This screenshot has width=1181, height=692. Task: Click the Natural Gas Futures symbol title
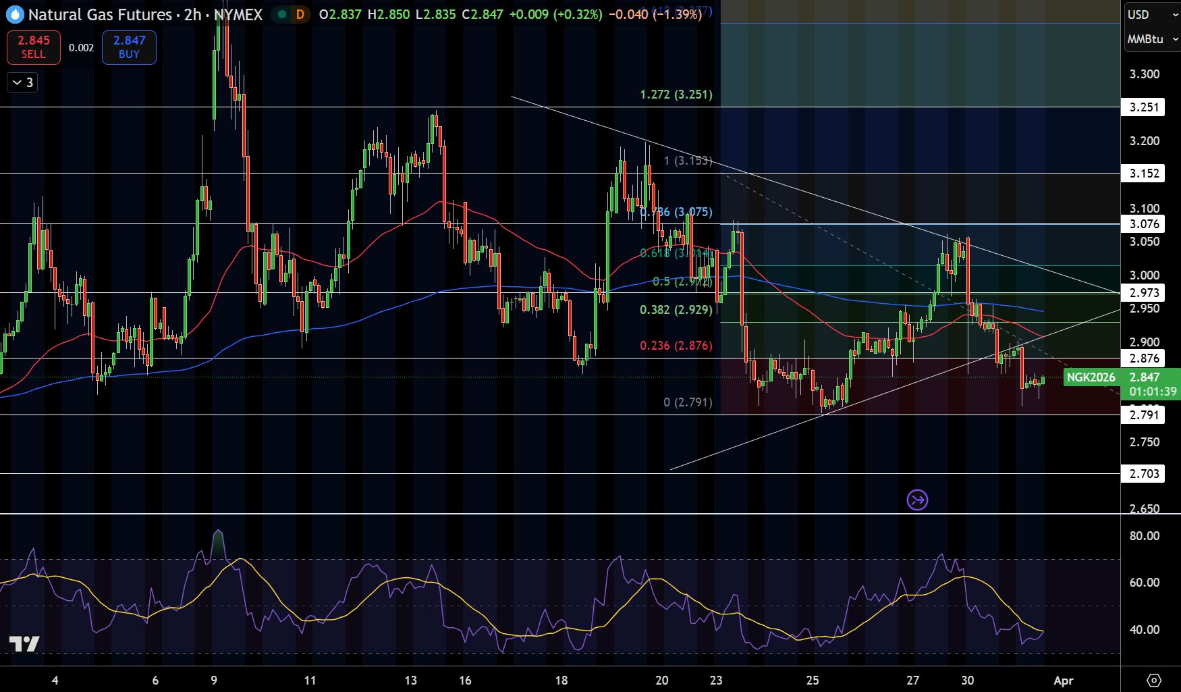click(100, 14)
